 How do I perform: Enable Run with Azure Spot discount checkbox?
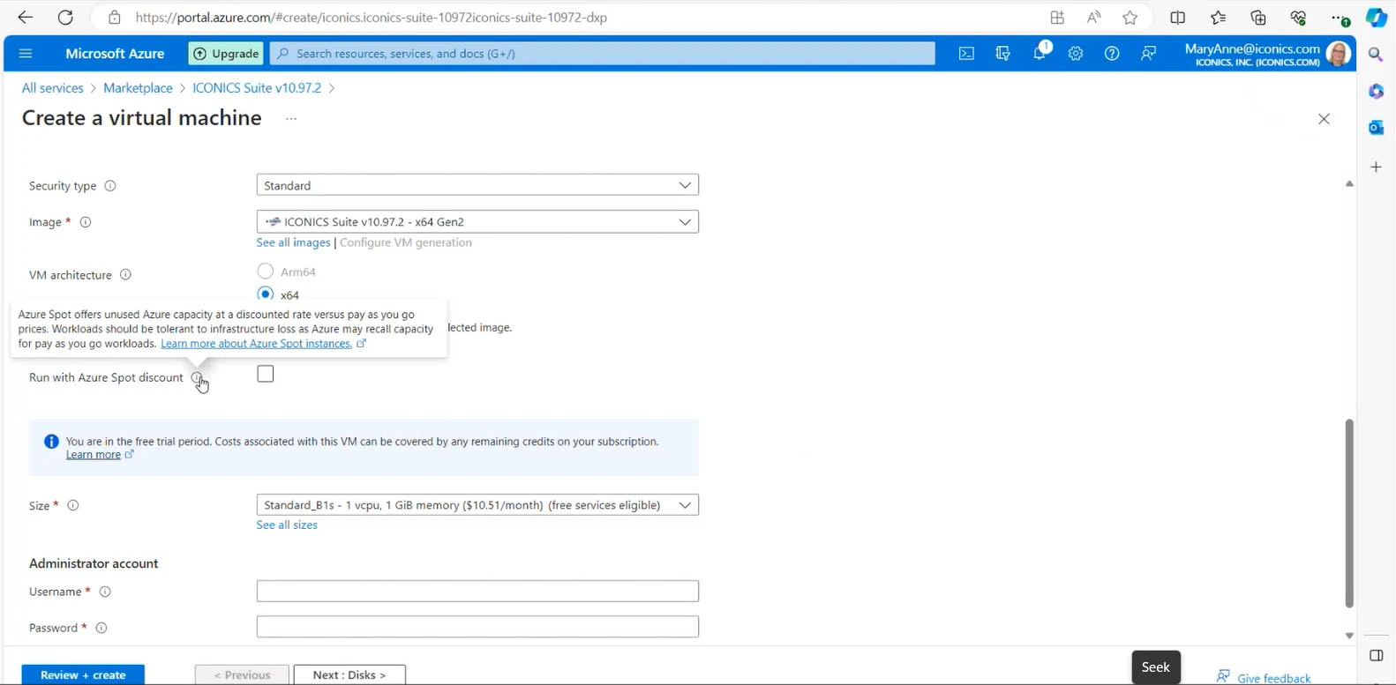[266, 374]
